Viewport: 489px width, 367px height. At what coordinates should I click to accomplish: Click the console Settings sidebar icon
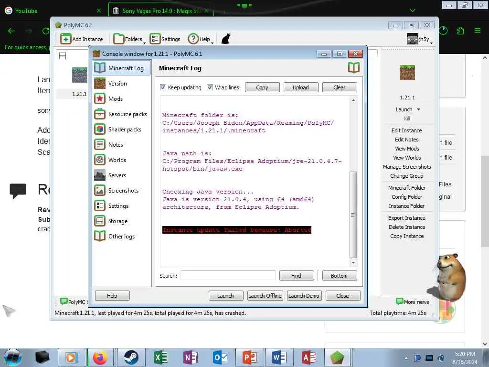tap(100, 205)
